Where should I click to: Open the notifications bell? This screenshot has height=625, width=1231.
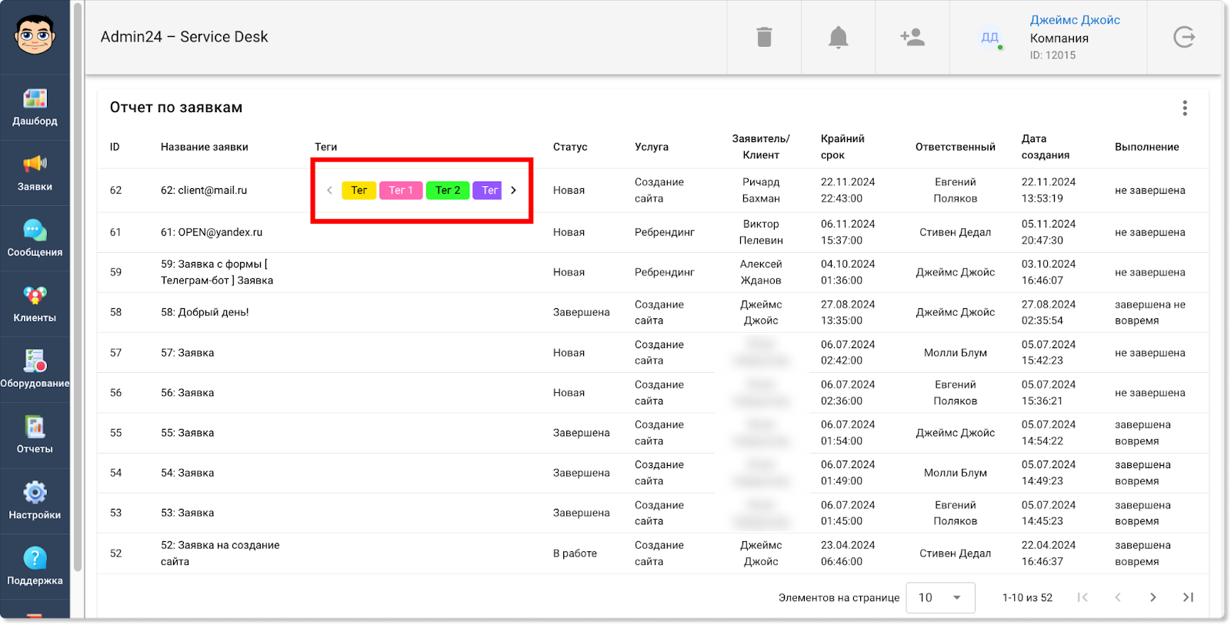838,37
